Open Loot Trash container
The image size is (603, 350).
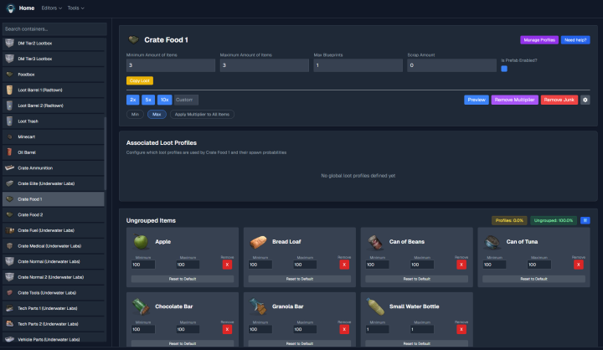coord(54,121)
